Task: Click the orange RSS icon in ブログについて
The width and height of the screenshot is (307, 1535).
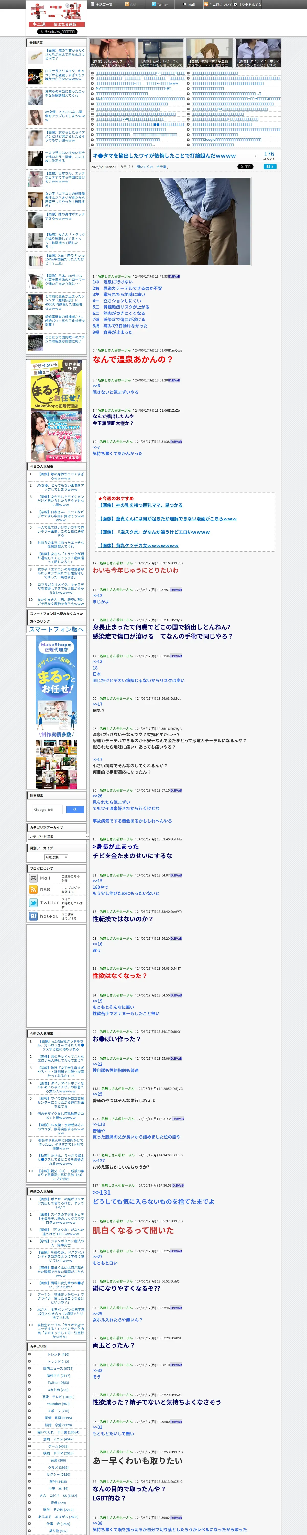Action: [x=33, y=890]
